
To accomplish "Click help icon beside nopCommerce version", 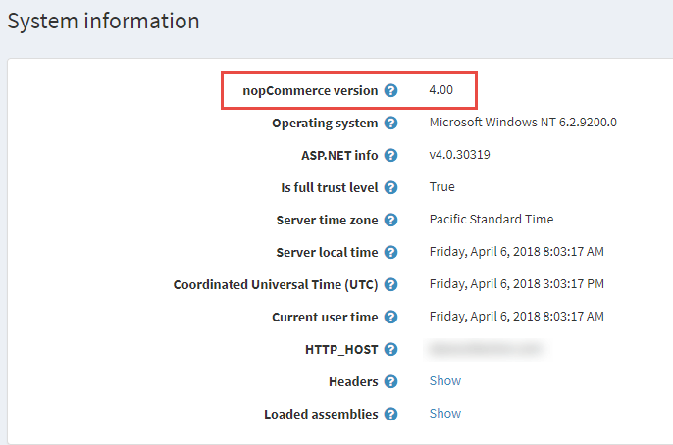I will point(390,90).
